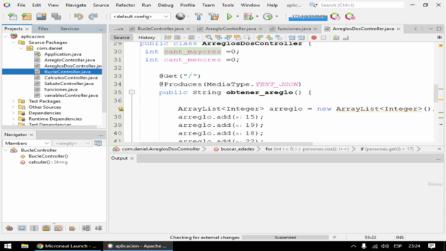Click the Find Previous Occurrence icon
Screen dimensions: 446x251
click(x=218, y=37)
